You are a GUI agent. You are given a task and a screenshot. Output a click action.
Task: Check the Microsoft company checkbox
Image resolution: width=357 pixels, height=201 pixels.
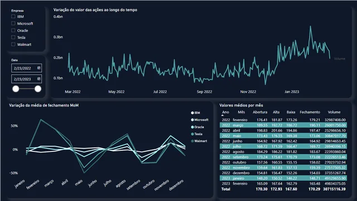coord(13,23)
